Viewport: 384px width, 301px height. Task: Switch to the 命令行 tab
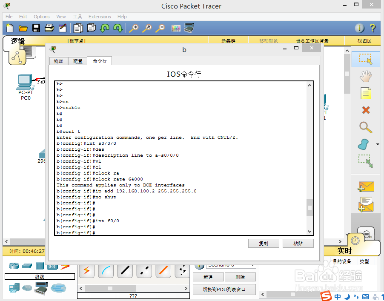(100, 61)
